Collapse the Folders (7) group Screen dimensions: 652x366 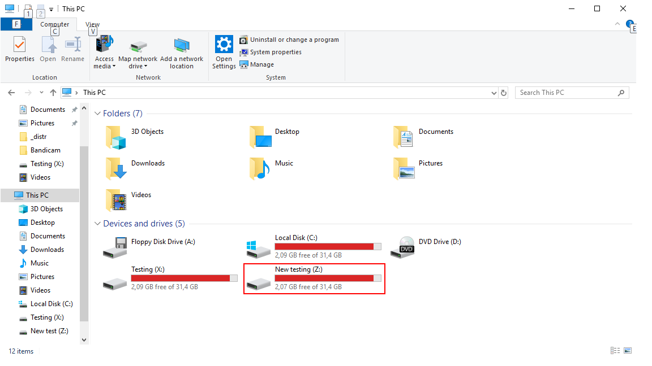pos(97,114)
